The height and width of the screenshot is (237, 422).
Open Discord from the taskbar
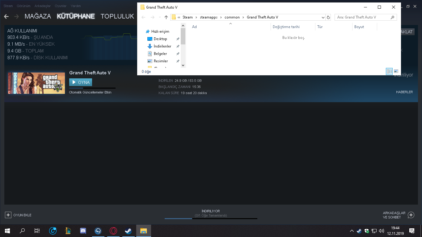[x=83, y=231]
